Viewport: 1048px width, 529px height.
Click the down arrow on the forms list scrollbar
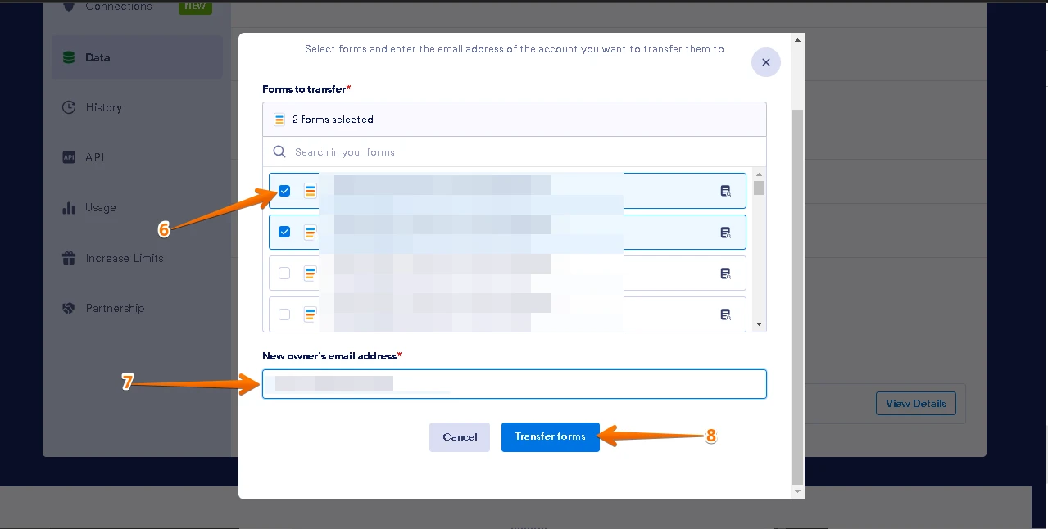coord(758,323)
